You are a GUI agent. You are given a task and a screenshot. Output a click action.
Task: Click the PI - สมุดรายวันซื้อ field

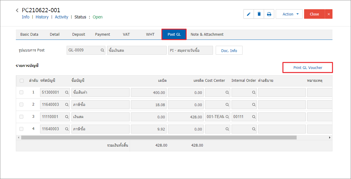(x=190, y=50)
